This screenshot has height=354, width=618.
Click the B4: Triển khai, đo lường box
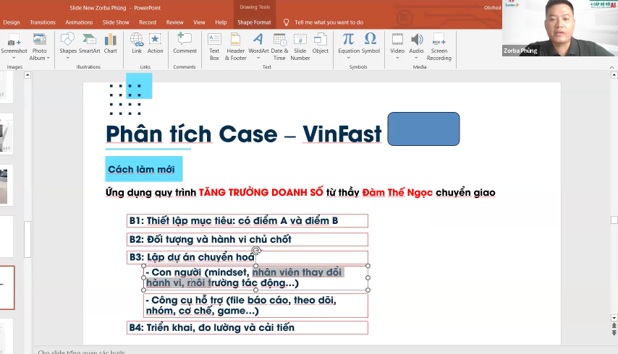pyautogui.click(x=247, y=328)
